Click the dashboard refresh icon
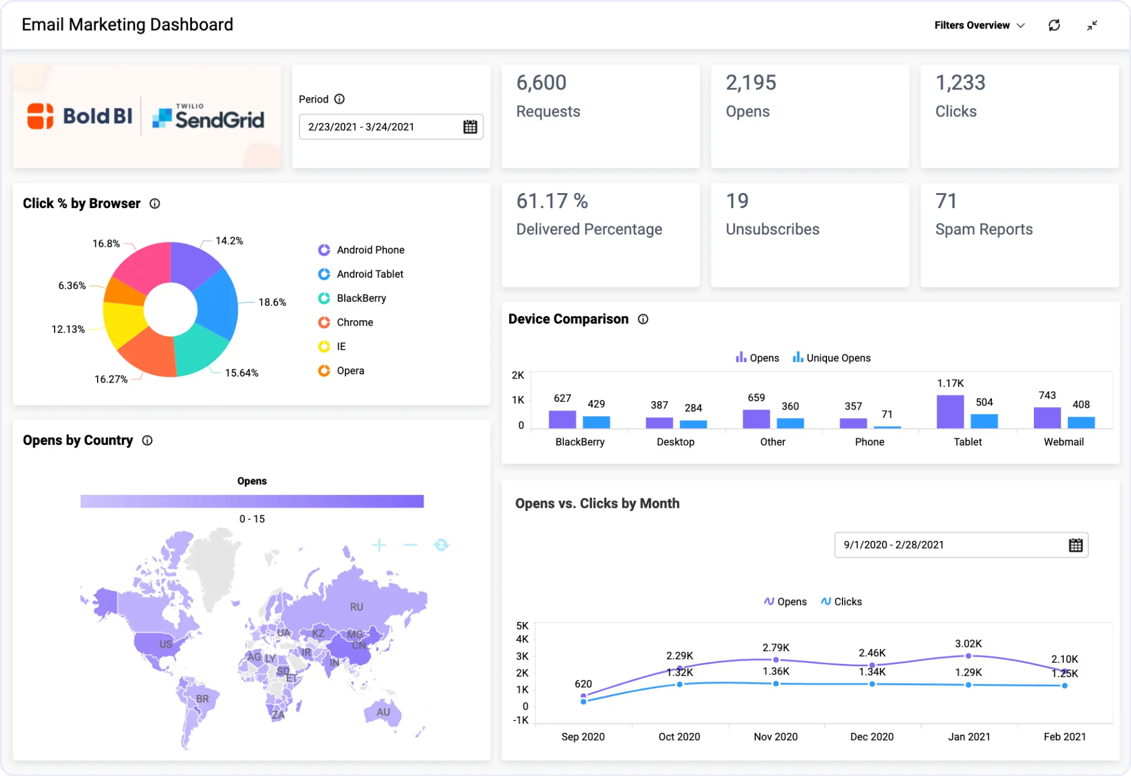The image size is (1131, 776). pos(1054,25)
